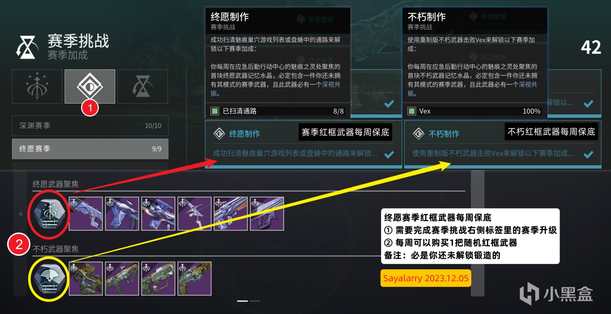Select the hourglass seasonal challenge tab
The width and height of the screenshot is (611, 314).
point(143,86)
